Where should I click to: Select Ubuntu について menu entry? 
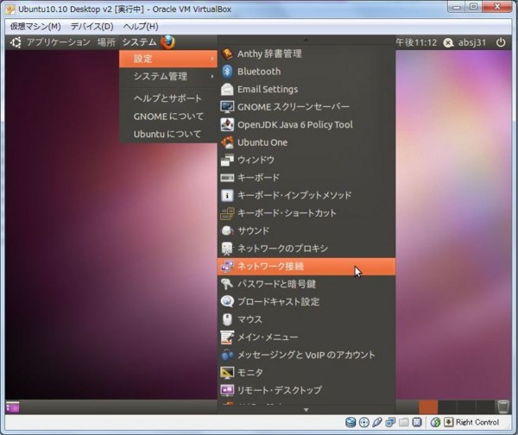(x=168, y=134)
